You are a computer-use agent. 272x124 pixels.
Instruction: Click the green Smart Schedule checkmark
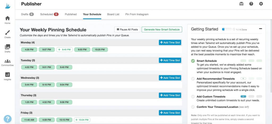(x=193, y=61)
